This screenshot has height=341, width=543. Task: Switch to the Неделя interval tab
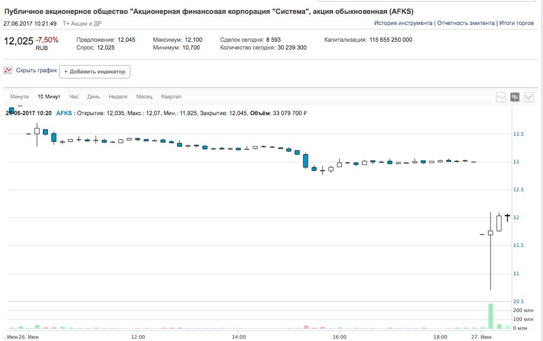pyautogui.click(x=118, y=97)
